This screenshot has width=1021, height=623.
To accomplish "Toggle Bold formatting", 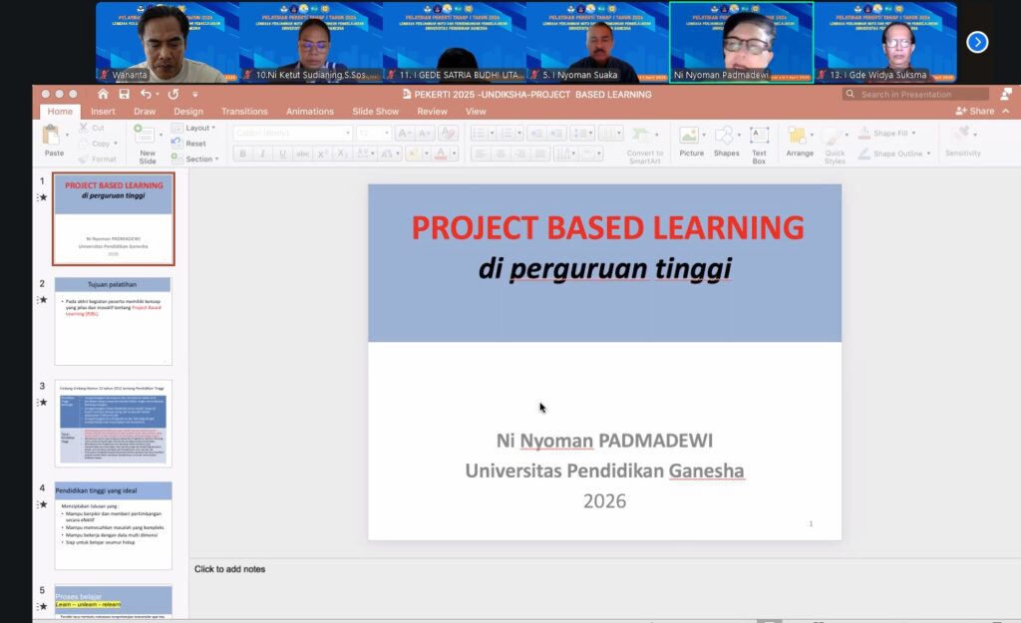I will [x=241, y=154].
